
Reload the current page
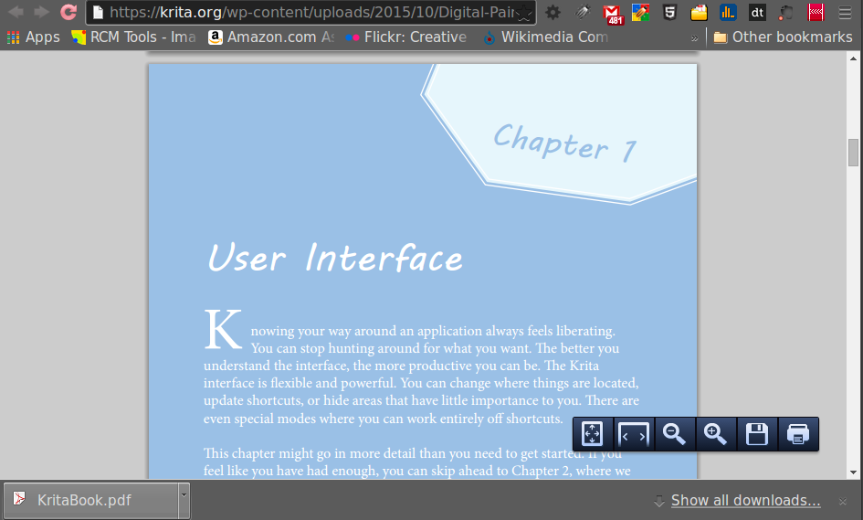(x=68, y=12)
